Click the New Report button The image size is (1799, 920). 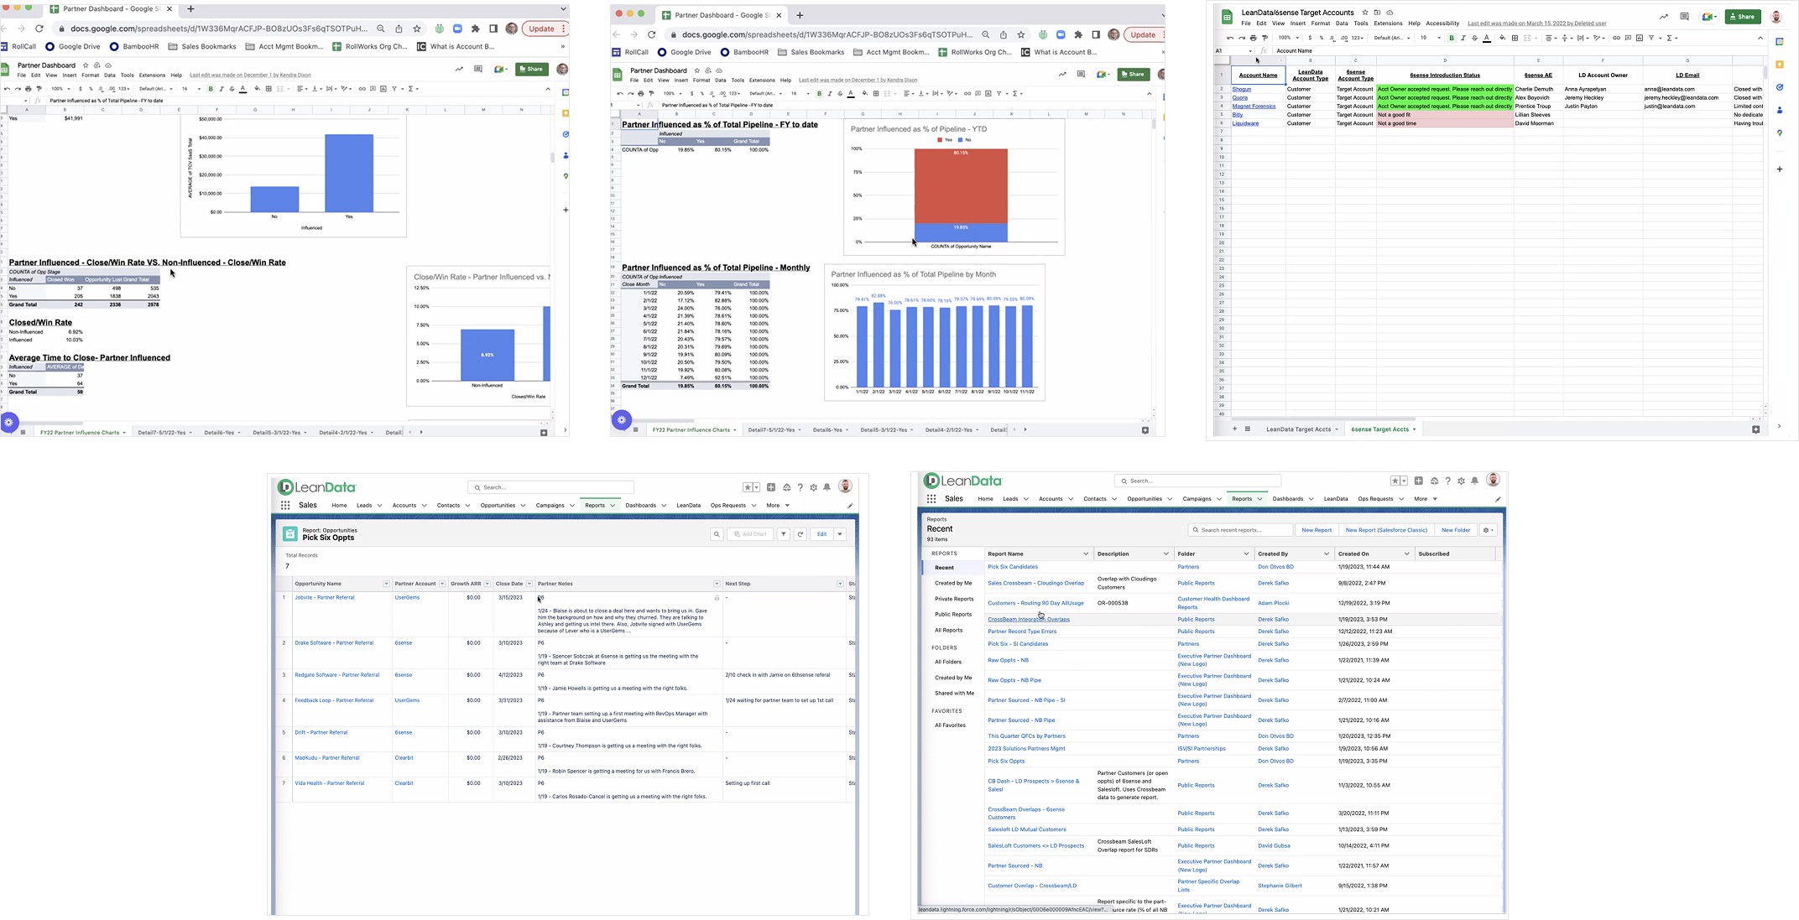[x=1316, y=530]
